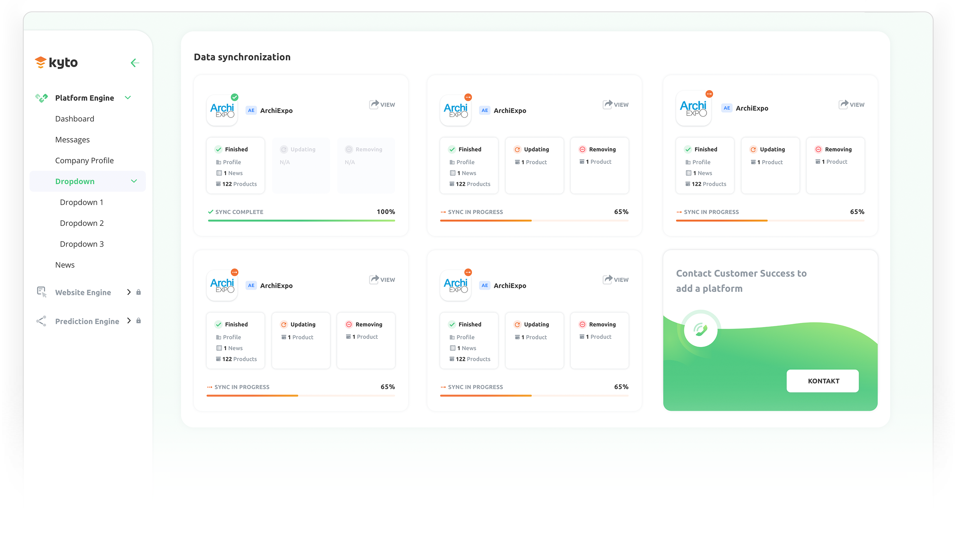Click the orange progress bar in the top-right card
The width and height of the screenshot is (955, 537).
[770, 220]
